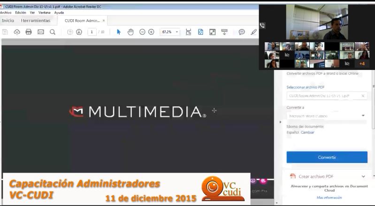Select the highlighter pen tool

click(x=254, y=32)
